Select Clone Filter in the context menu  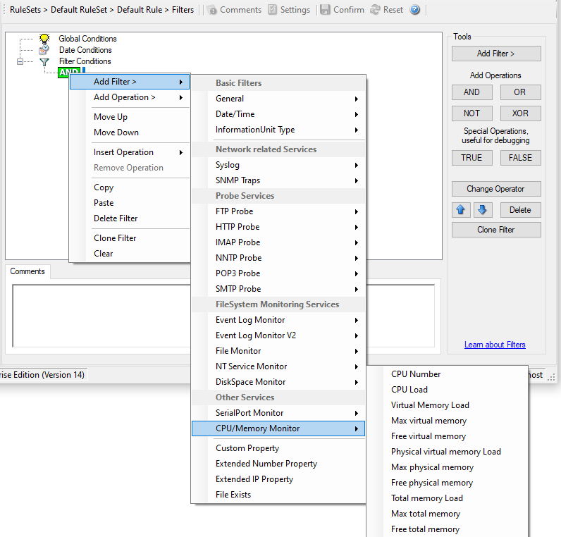point(115,238)
